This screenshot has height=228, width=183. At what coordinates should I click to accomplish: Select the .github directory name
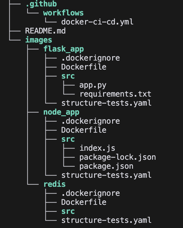point(41,4)
